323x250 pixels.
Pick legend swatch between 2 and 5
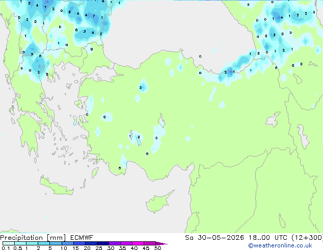[44, 243]
